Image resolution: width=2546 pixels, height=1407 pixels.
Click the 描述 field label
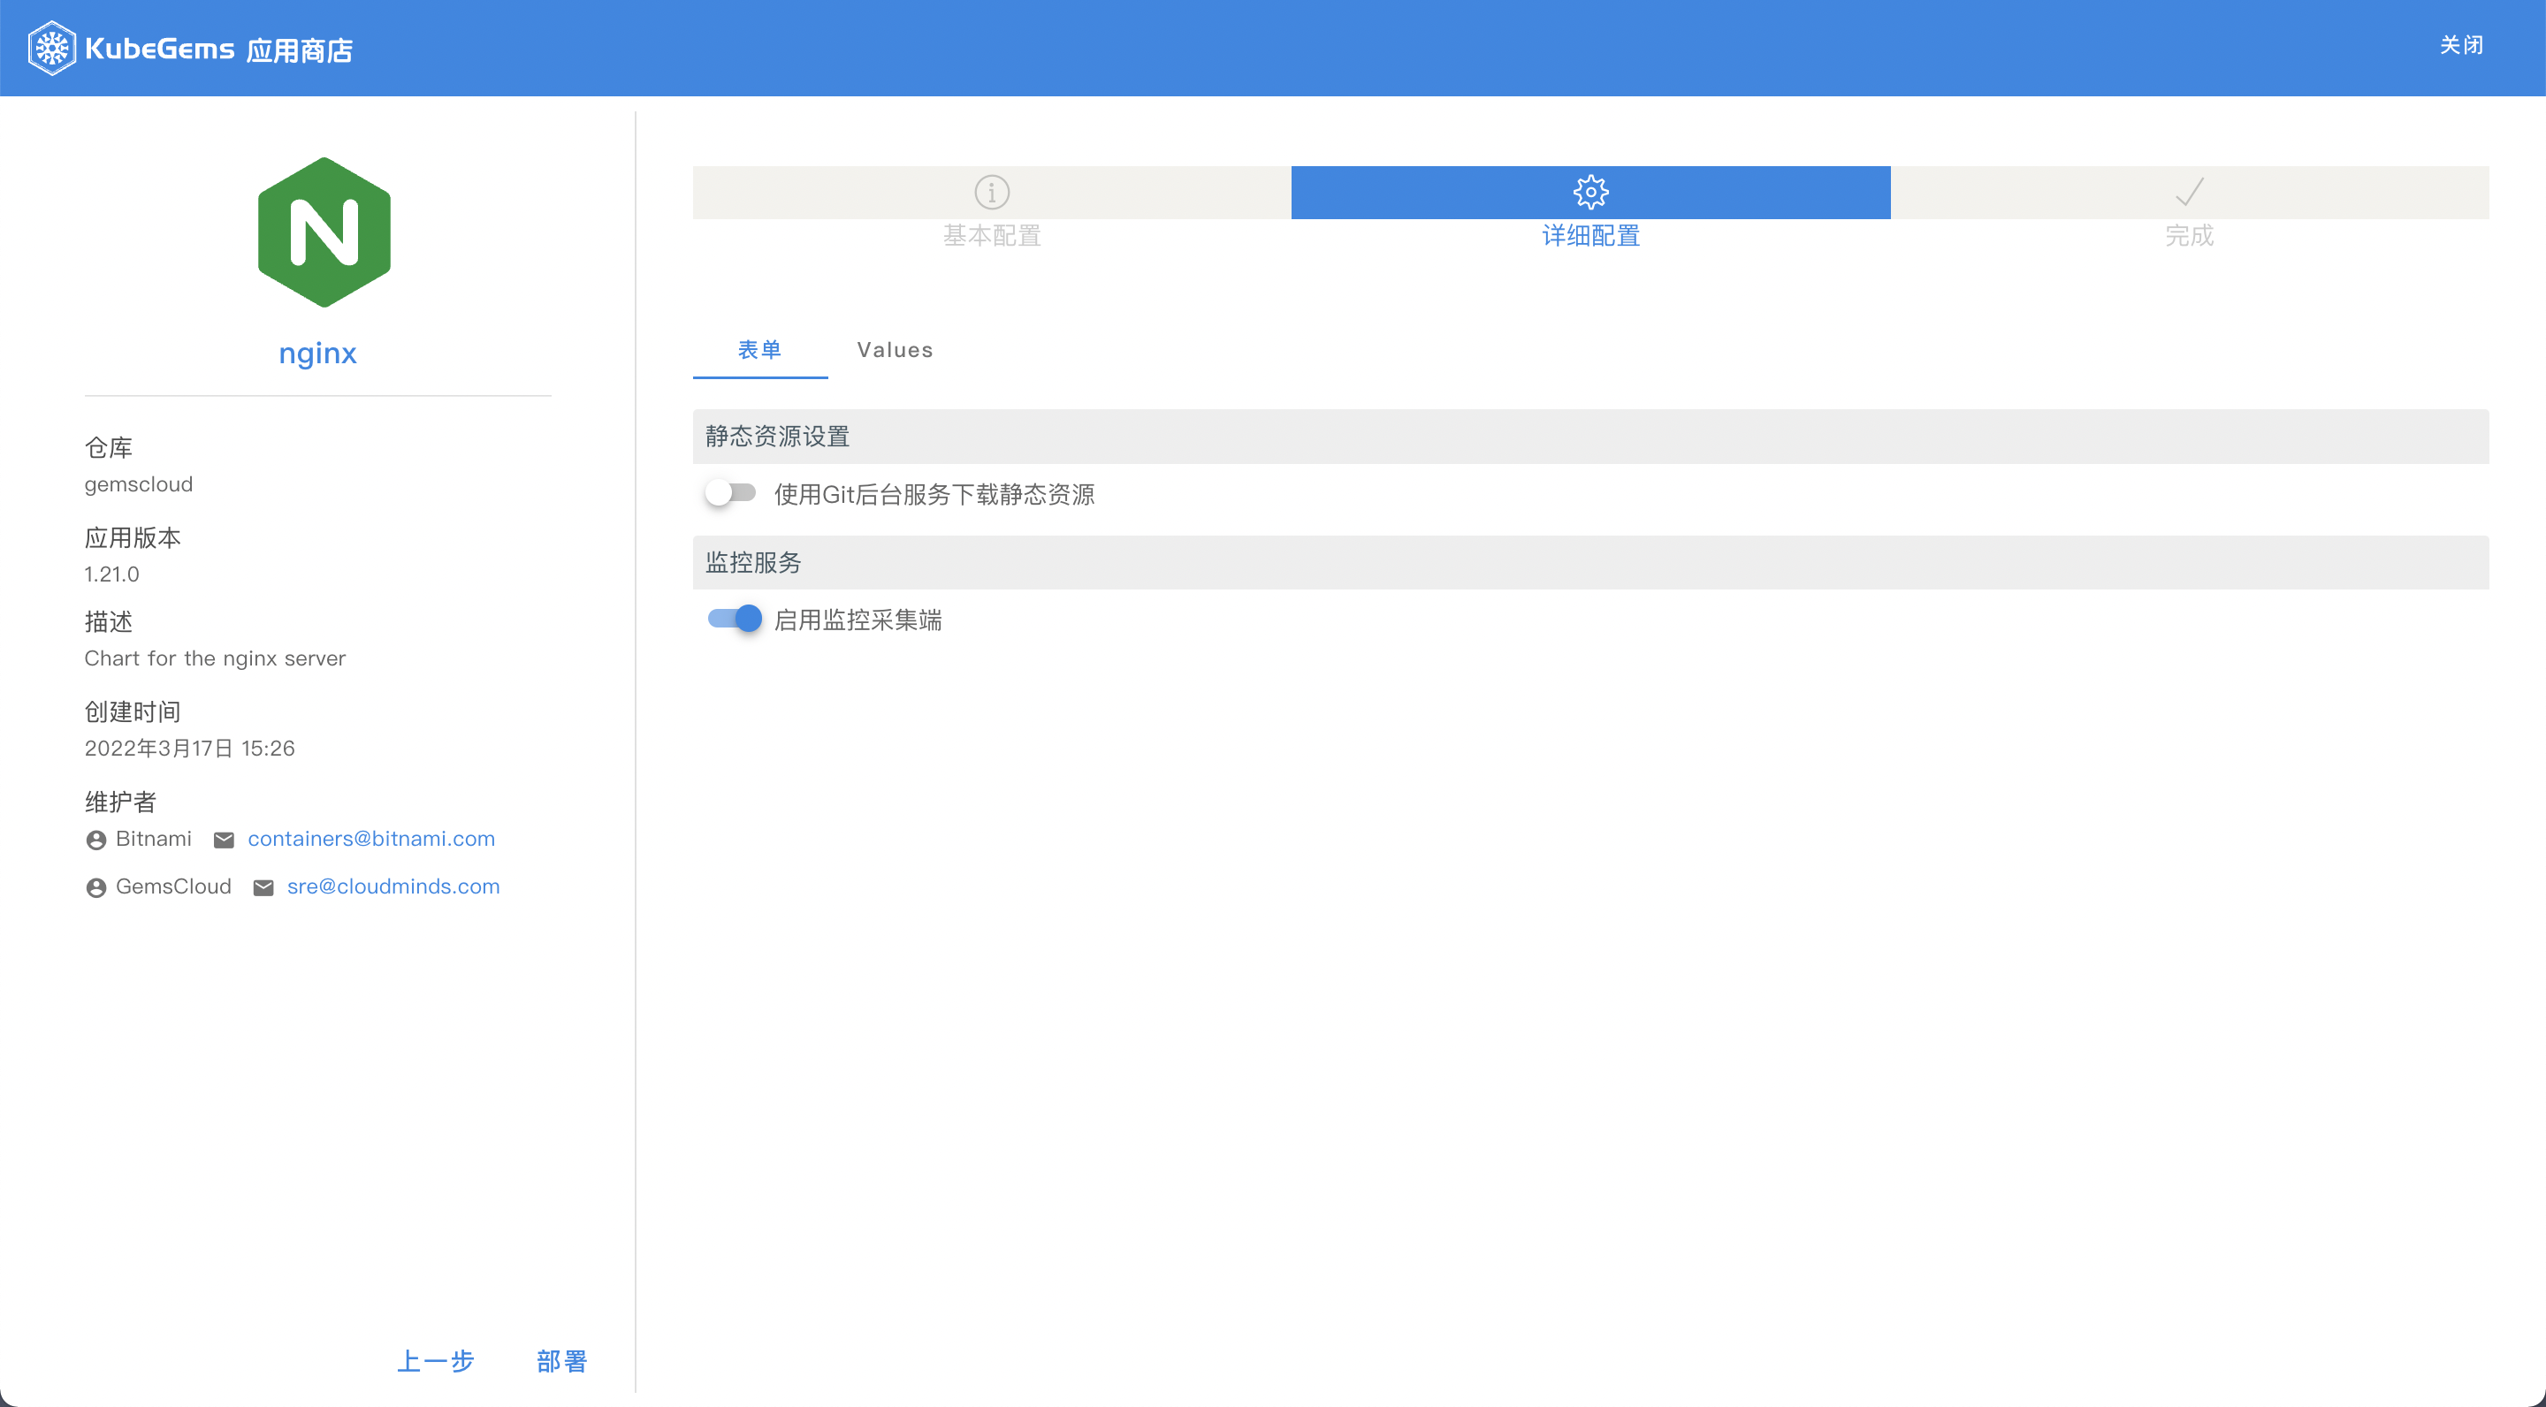tap(109, 621)
